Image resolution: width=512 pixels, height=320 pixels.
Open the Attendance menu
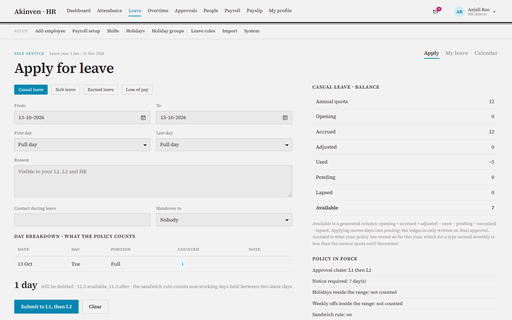click(x=110, y=11)
